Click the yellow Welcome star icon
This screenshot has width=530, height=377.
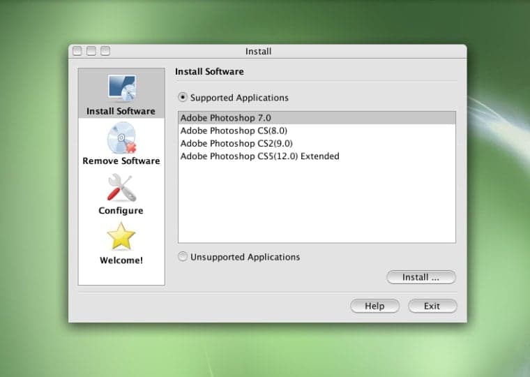[121, 237]
